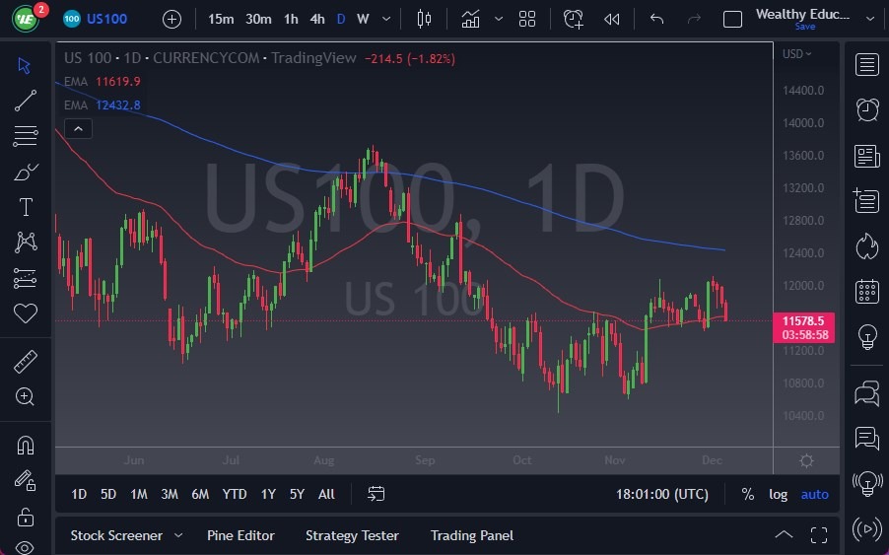Toggle percent scale mode

(x=748, y=494)
